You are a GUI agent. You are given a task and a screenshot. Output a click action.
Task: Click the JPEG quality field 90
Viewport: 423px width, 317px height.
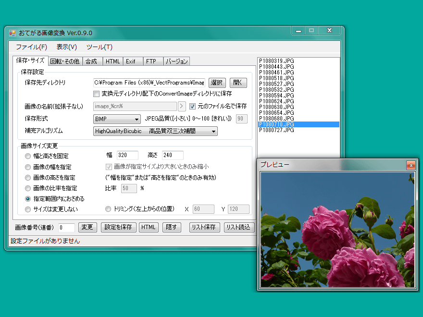[241, 119]
